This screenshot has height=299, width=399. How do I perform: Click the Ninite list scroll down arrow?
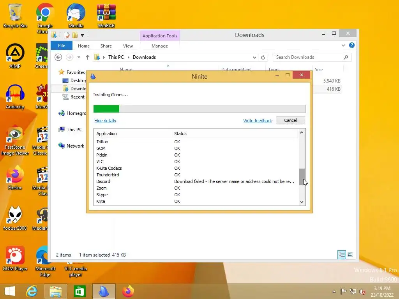302,202
